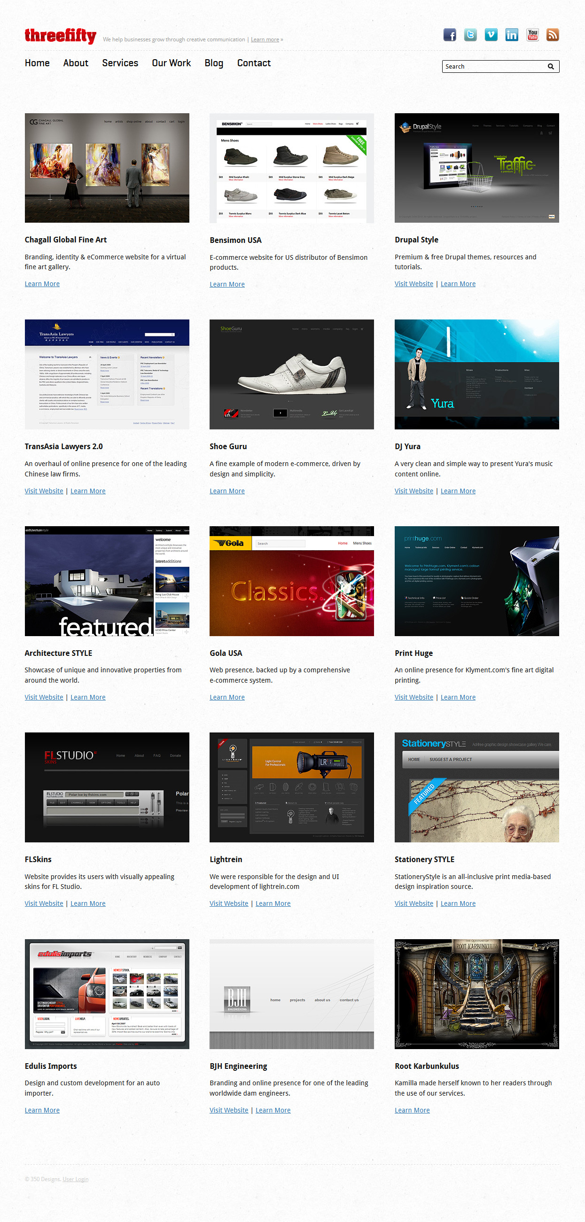
Task: Select the Gola USA project heading
Action: 226,653
